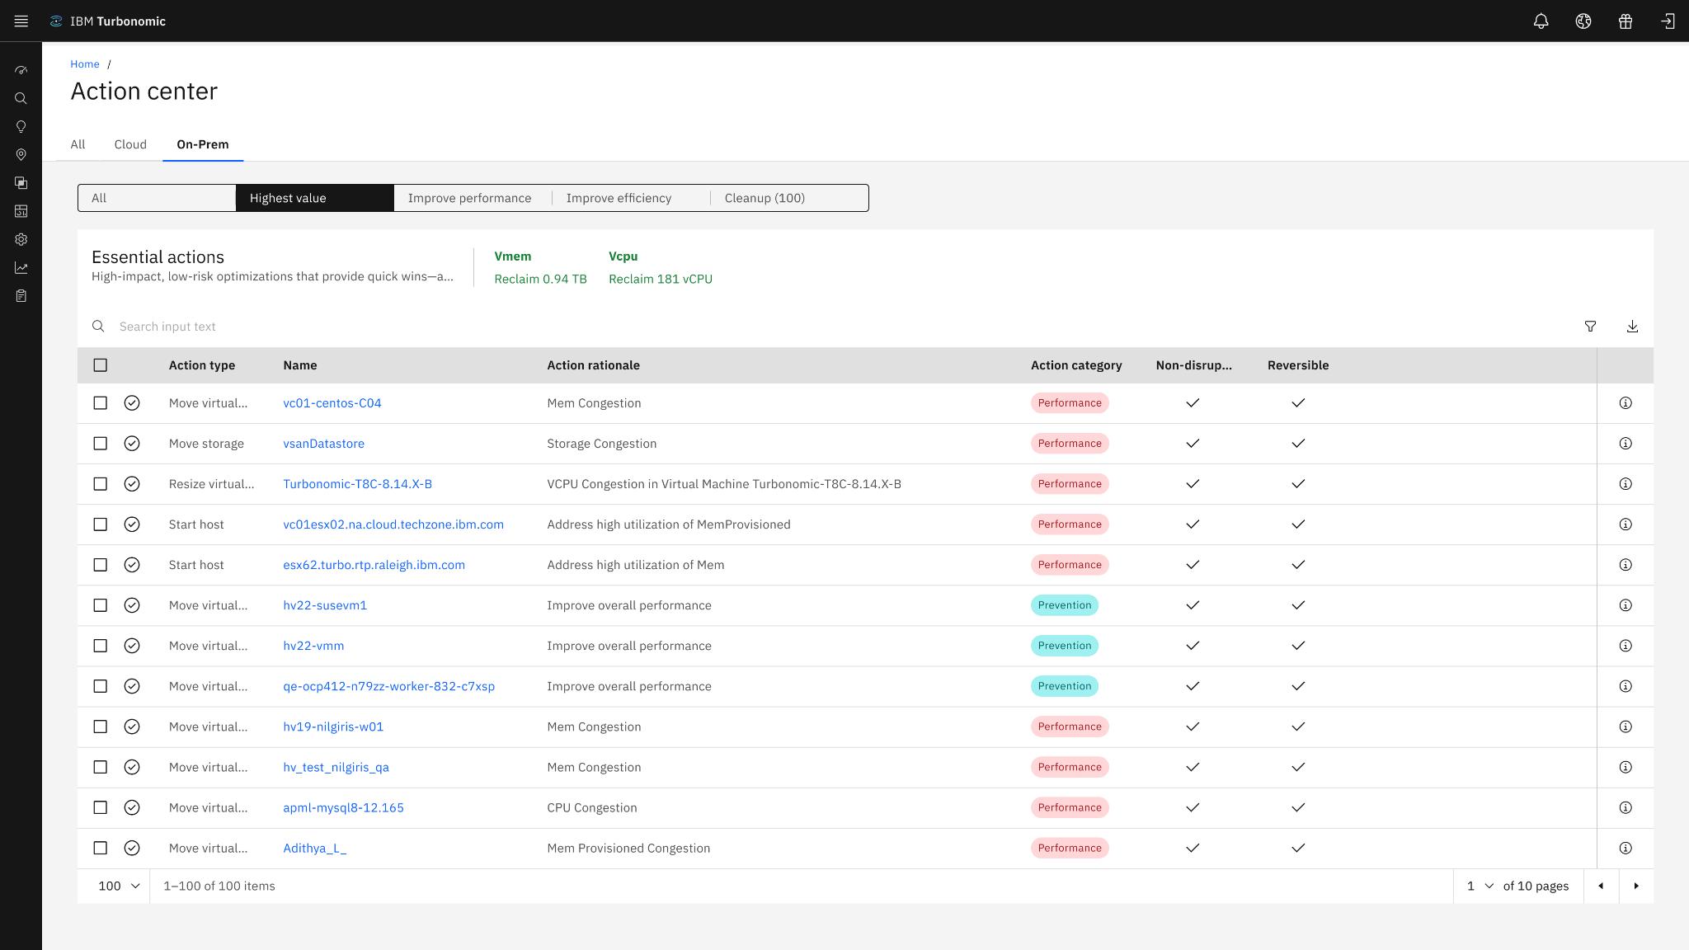Viewport: 1689px width, 950px height.
Task: Switch to the Cloud tab
Action: [130, 144]
